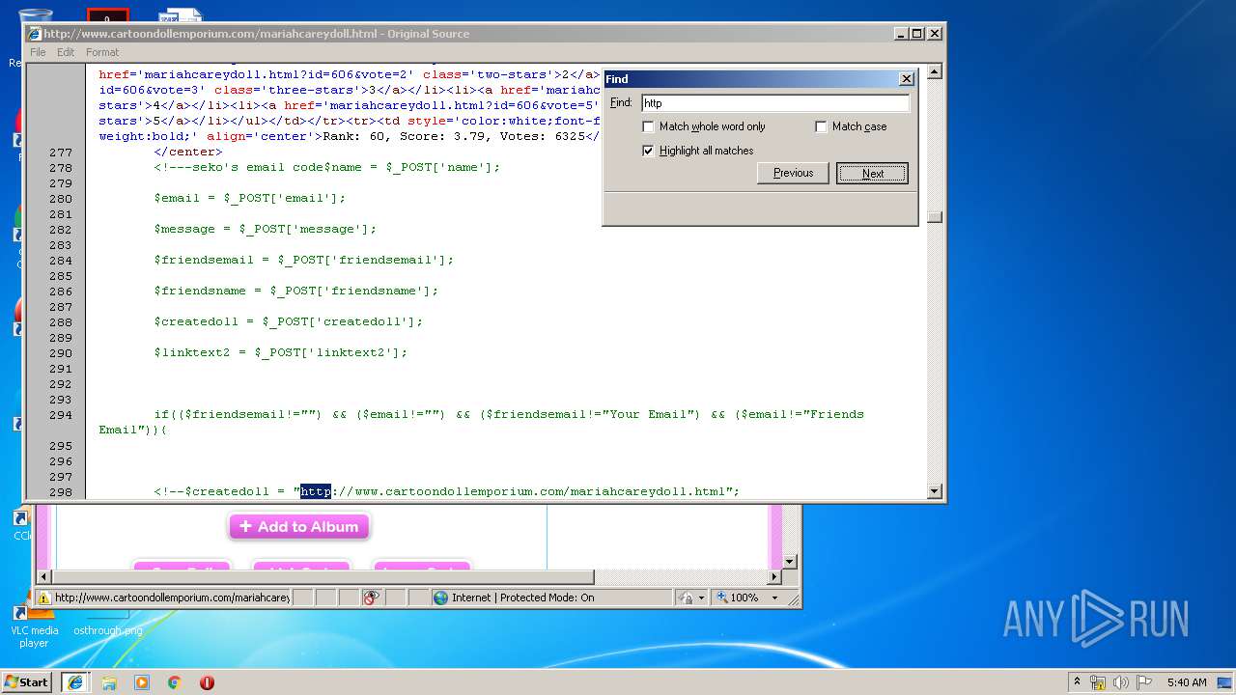Open the File menu in Original Source window
The width and height of the screenshot is (1236, 695).
(x=38, y=52)
